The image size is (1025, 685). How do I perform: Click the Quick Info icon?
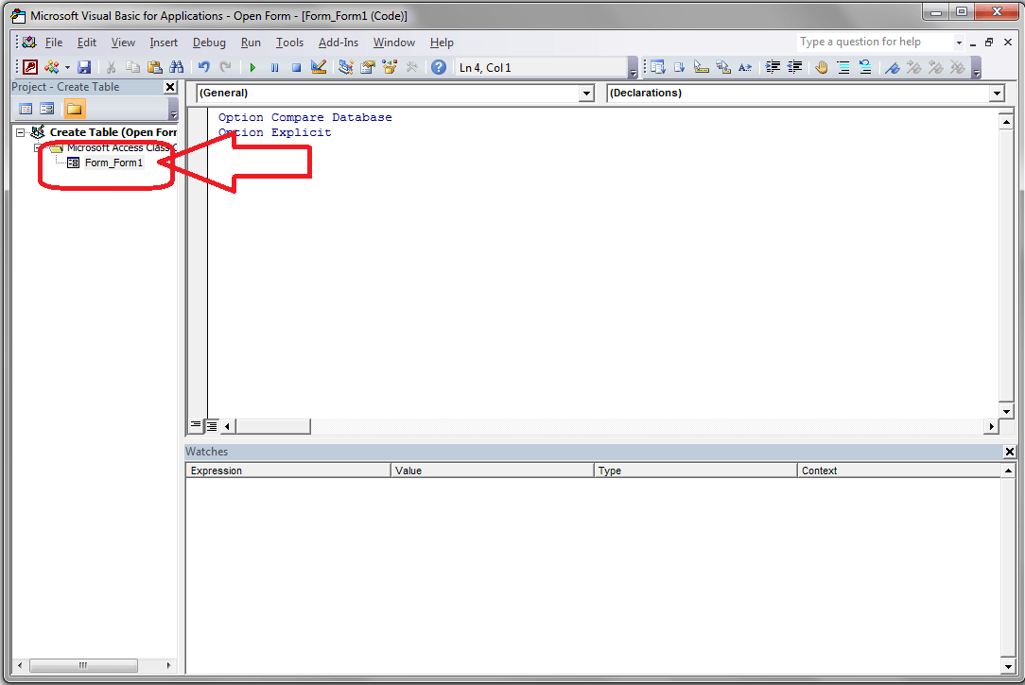[x=702, y=66]
